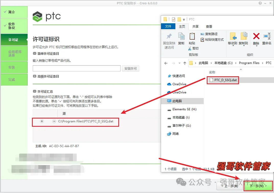Click the Install License button
This screenshot has height=193, width=274.
130,68
